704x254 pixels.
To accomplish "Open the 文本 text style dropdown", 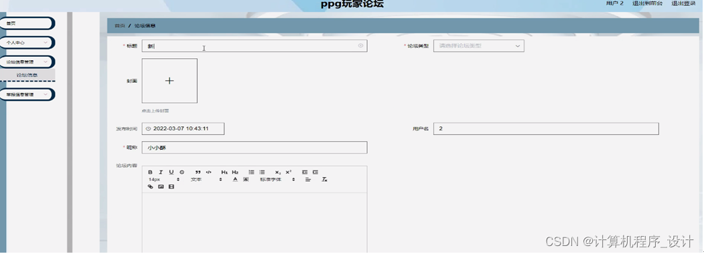I will (206, 180).
